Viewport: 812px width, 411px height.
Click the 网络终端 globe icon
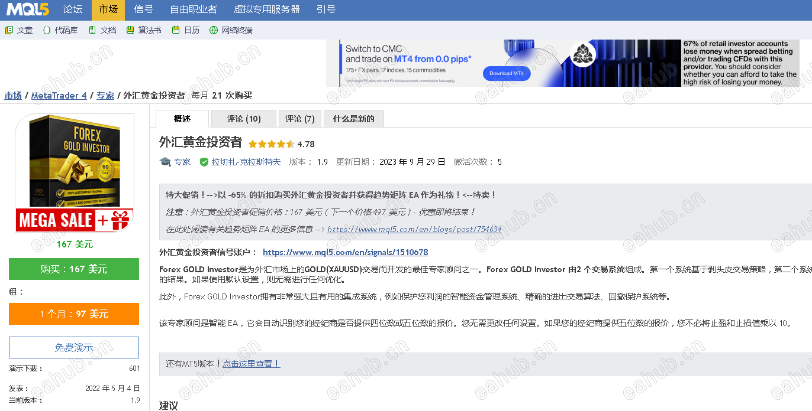(x=214, y=30)
